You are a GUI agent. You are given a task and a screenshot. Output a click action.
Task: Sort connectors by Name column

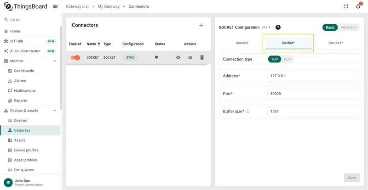(93, 44)
